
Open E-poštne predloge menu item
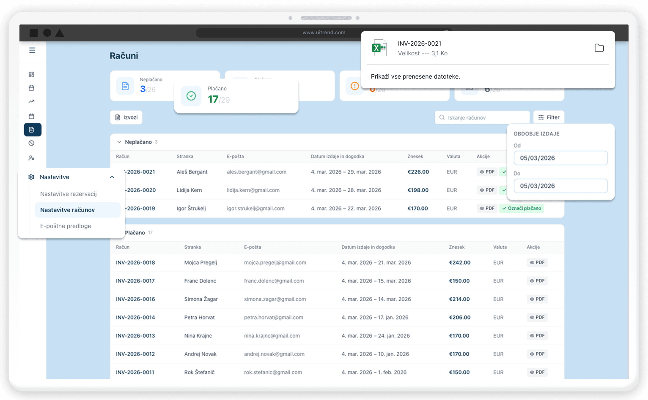pyautogui.click(x=66, y=226)
